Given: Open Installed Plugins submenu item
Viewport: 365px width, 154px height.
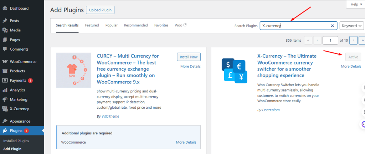Looking at the screenshot, I should (16, 141).
